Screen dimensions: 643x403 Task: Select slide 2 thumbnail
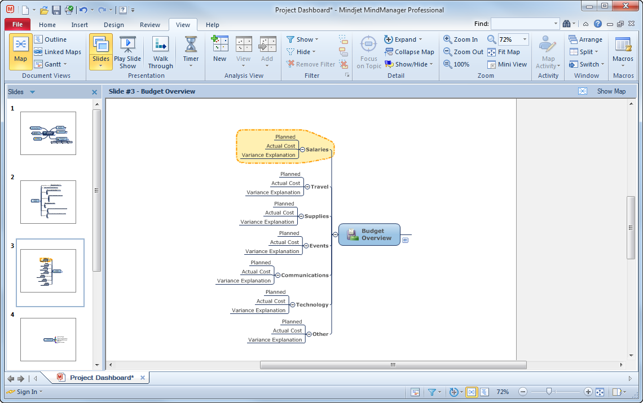(x=48, y=202)
